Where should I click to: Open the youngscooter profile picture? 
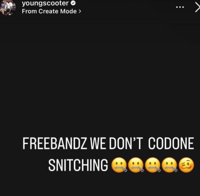8,8
